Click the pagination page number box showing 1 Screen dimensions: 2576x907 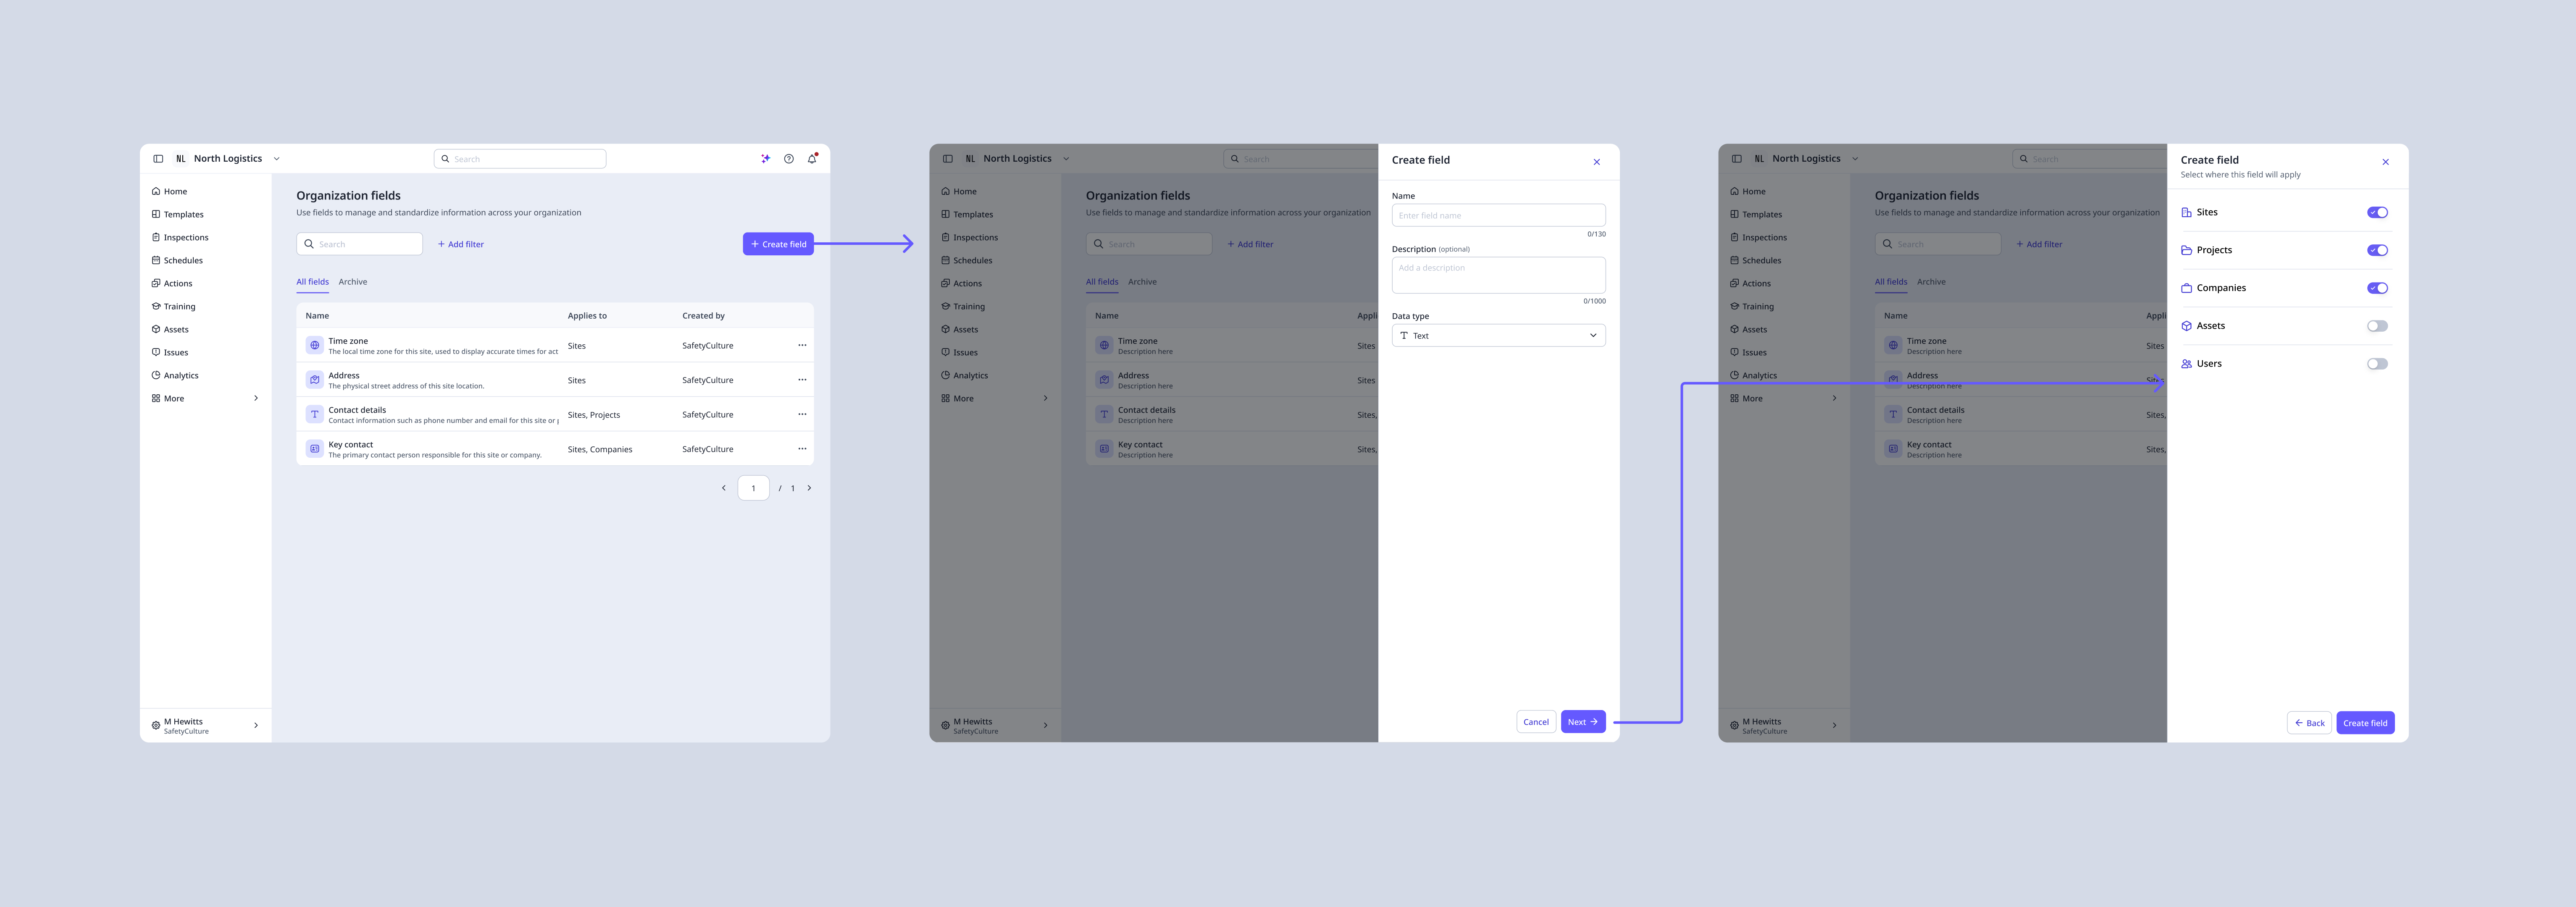point(753,488)
